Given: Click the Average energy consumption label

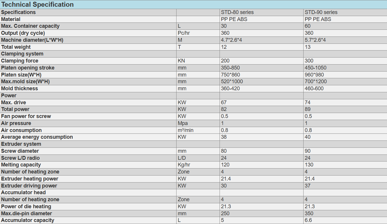Looking at the screenshot, I should tap(37, 137).
